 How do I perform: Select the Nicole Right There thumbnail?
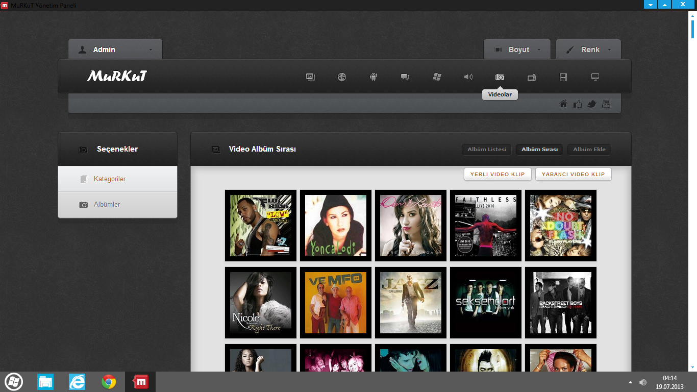(x=261, y=303)
